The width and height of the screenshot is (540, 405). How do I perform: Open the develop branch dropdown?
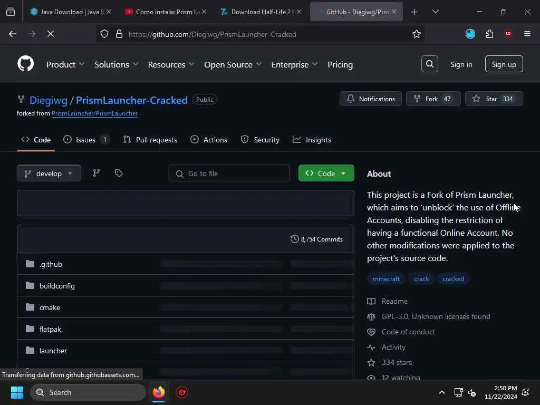point(49,173)
